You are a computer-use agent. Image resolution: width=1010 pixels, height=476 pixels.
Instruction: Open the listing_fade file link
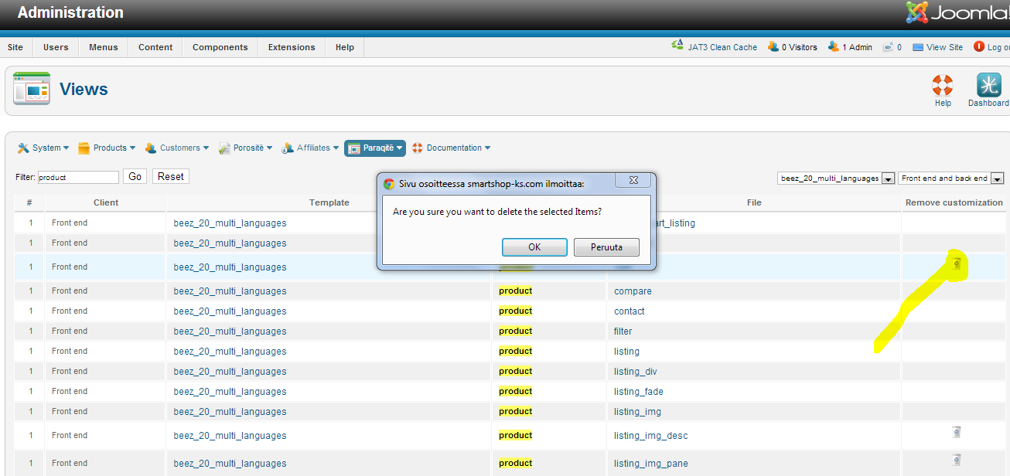point(638,392)
